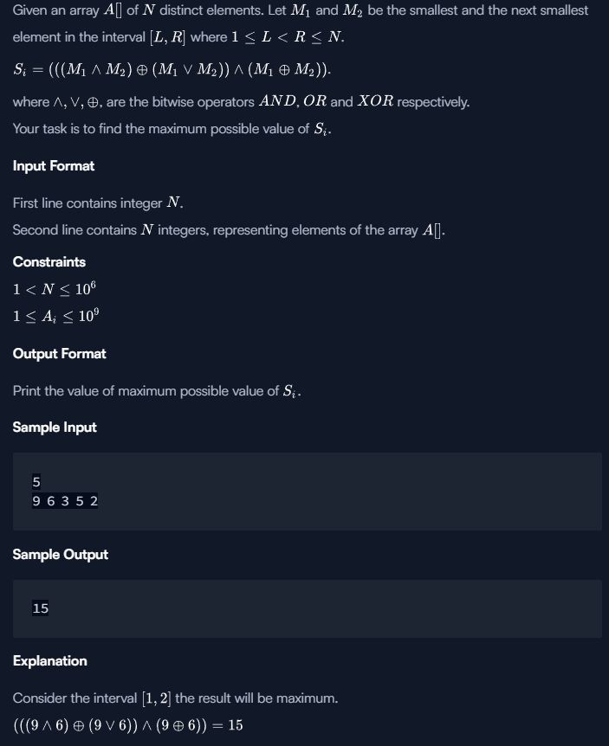Click the Constraints heading
Image resolution: width=609 pixels, height=746 pixels.
tap(49, 262)
